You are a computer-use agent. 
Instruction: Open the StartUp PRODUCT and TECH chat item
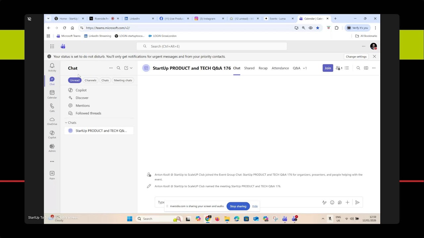point(99,131)
